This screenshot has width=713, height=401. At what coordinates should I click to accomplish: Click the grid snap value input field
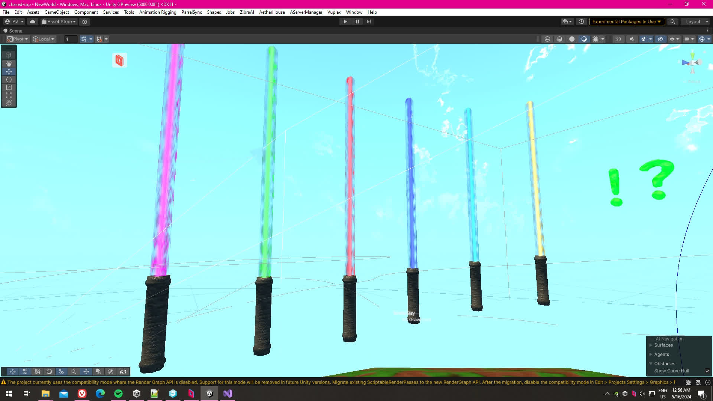coord(71,39)
